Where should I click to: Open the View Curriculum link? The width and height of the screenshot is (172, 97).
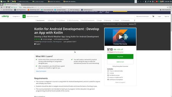(41, 71)
